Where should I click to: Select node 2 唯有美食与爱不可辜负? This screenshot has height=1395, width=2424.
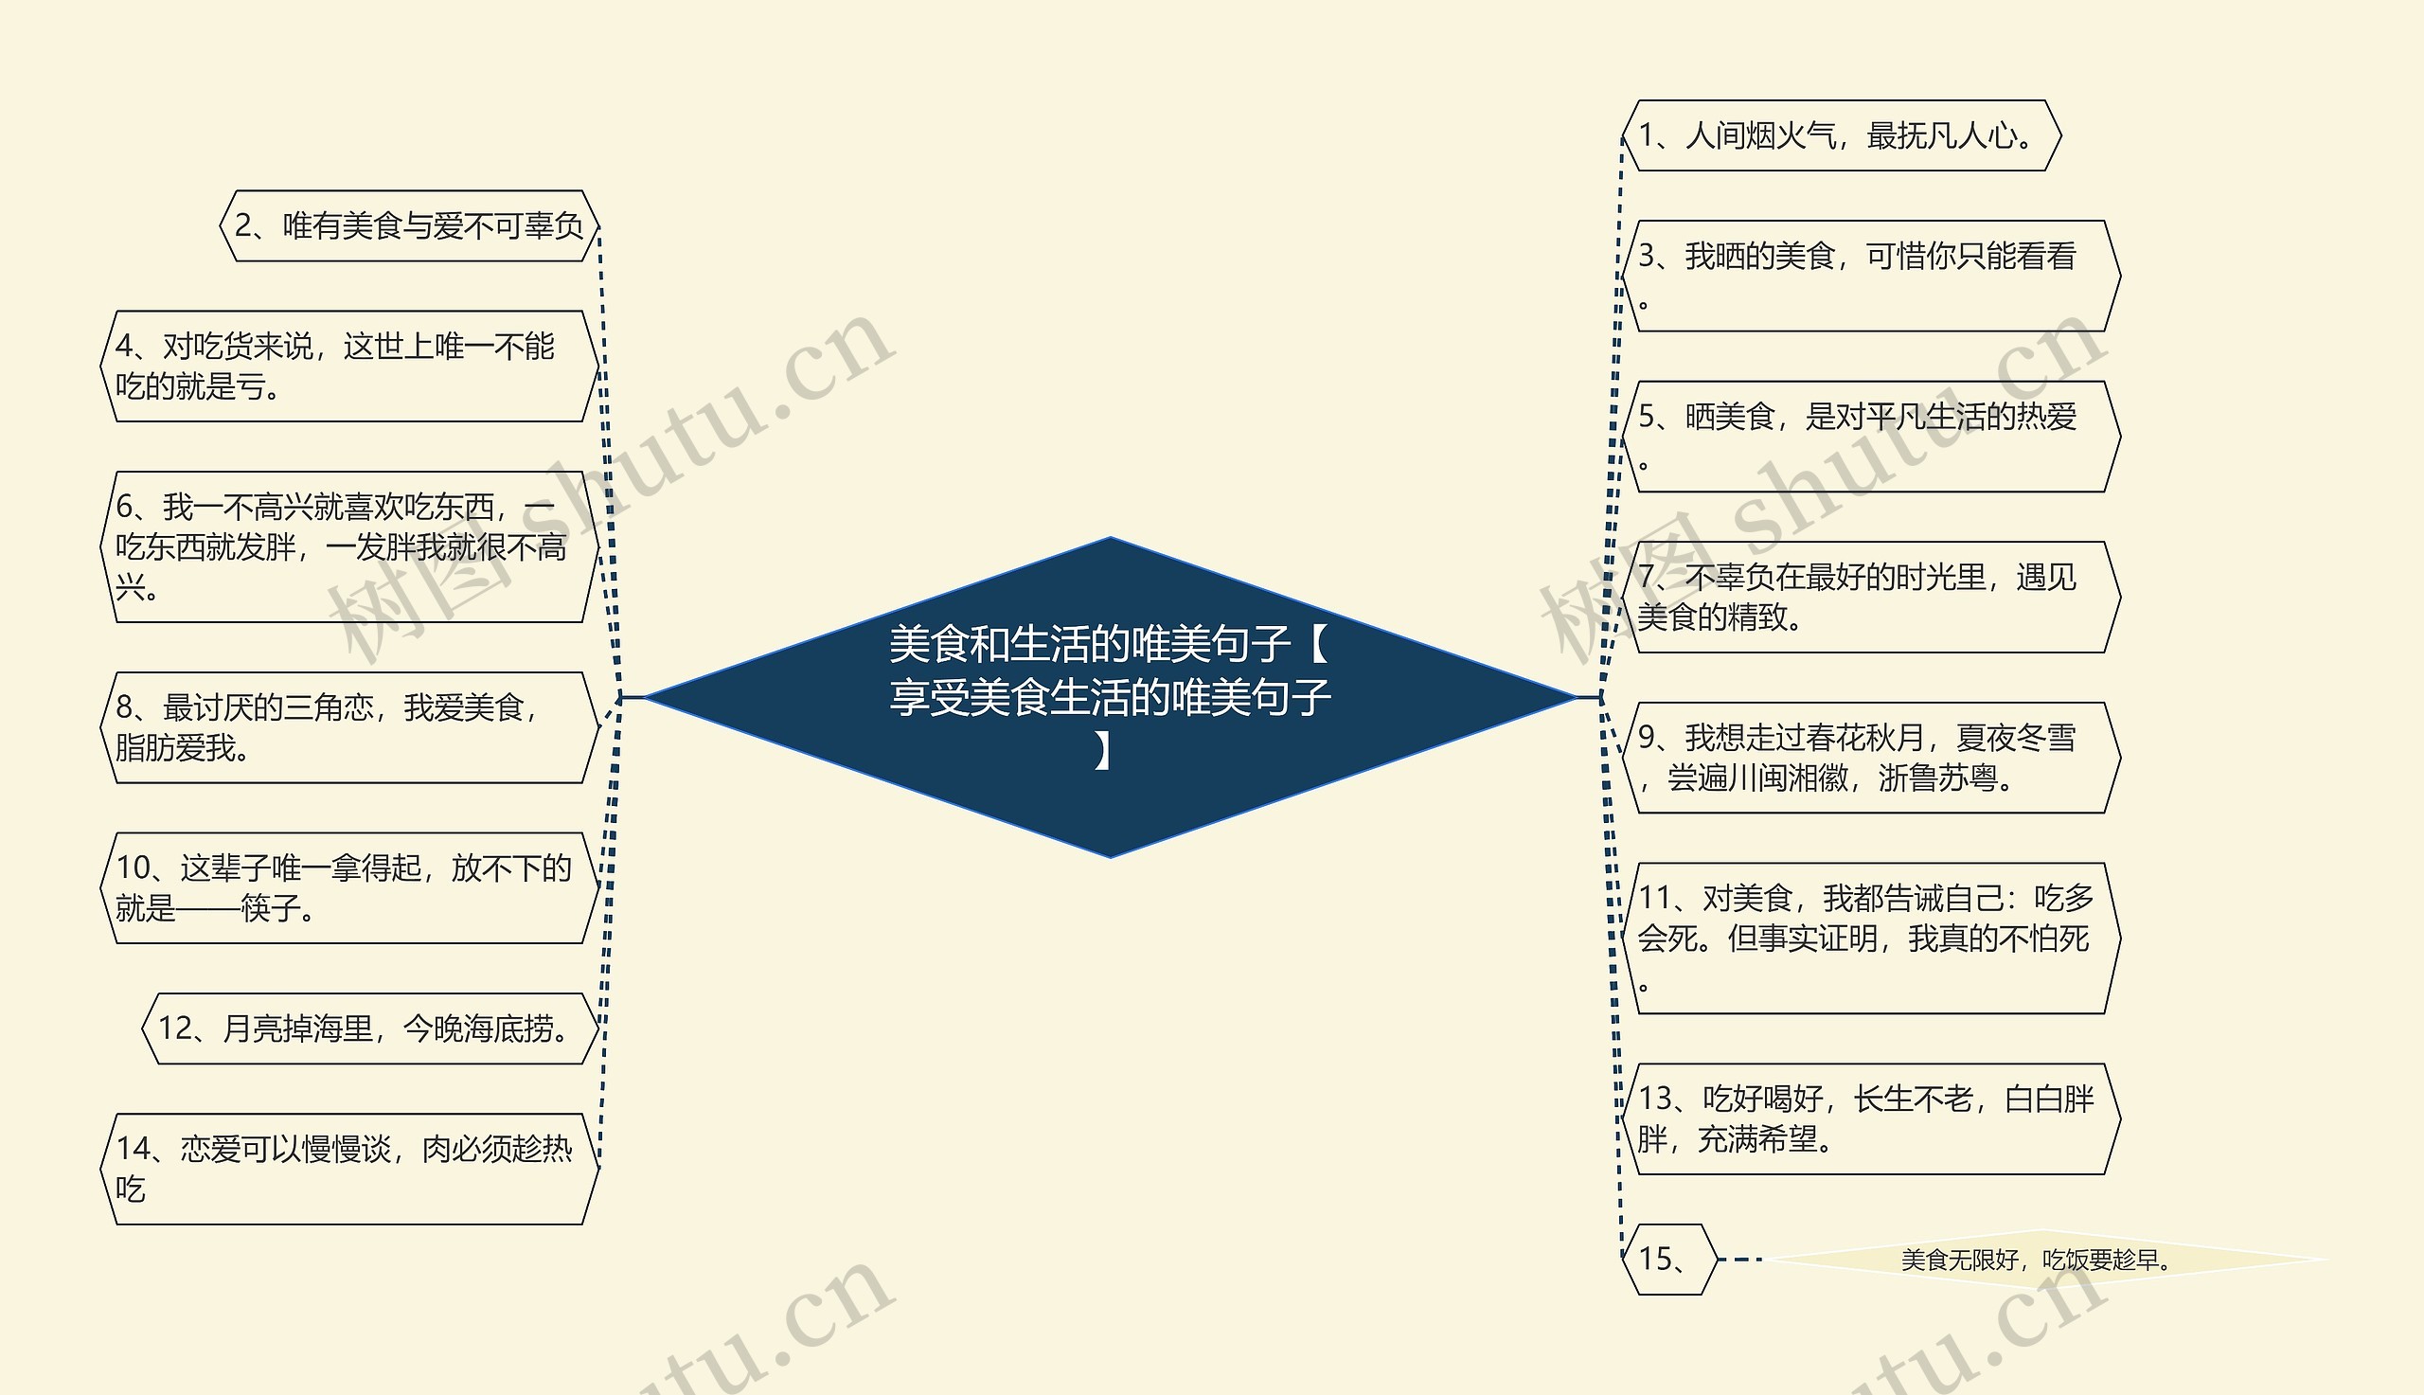pos(409,226)
